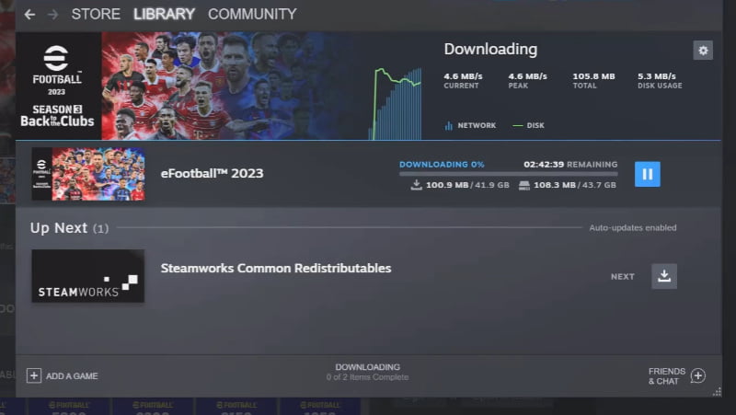This screenshot has width=736, height=415.
Task: Click the eFootball 2023 banner artwork
Action: (x=192, y=86)
